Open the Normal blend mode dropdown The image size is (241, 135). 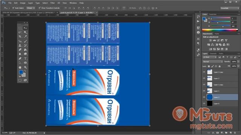[x=212, y=61]
